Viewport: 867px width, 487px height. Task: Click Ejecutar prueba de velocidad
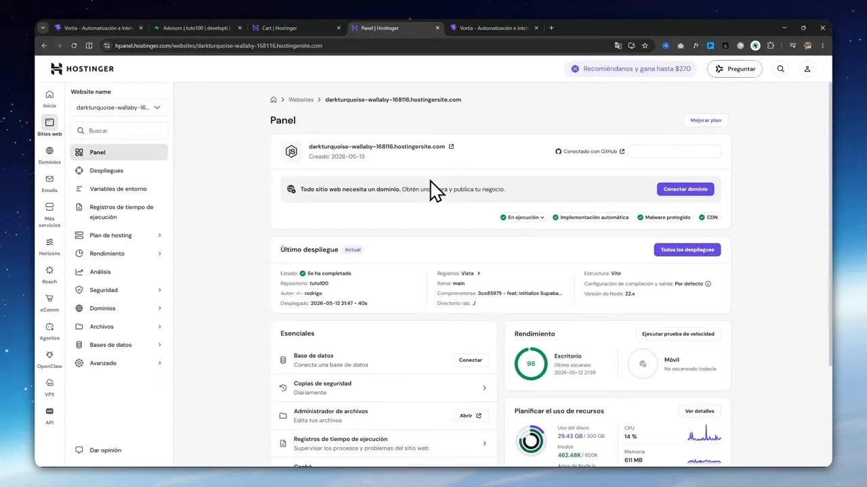(x=678, y=333)
